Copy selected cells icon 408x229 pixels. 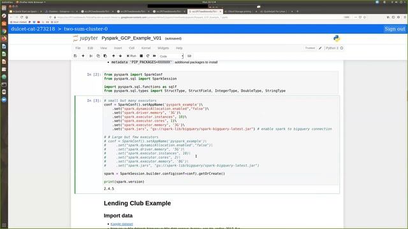[98, 56]
